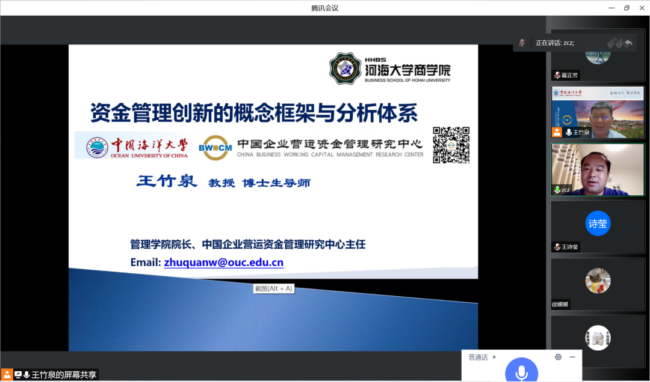Viewport: 650px width, 382px height.
Task: Click the Ocean University of China logo
Action: coord(137,147)
